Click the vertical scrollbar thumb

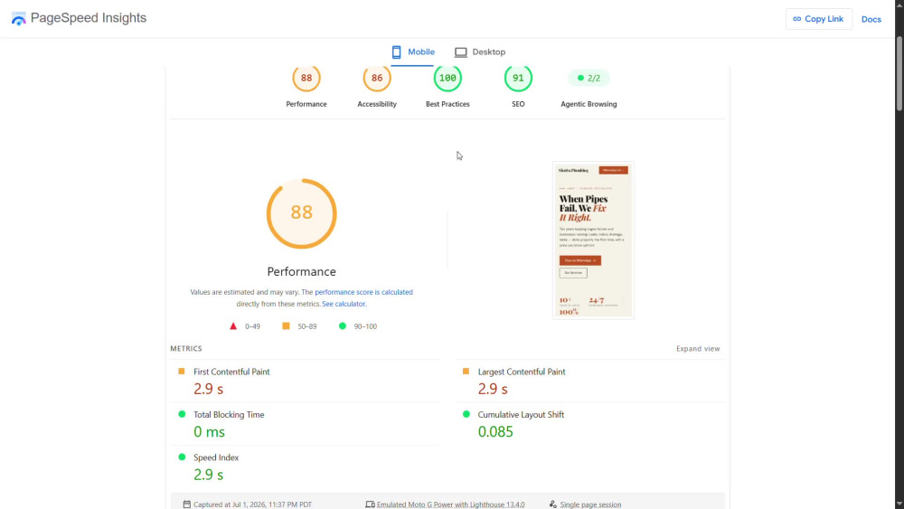pyautogui.click(x=899, y=74)
